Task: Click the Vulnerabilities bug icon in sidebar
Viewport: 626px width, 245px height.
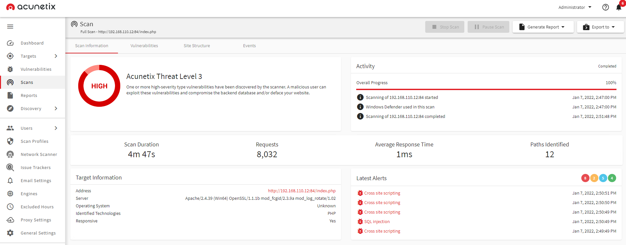Action: pos(10,69)
